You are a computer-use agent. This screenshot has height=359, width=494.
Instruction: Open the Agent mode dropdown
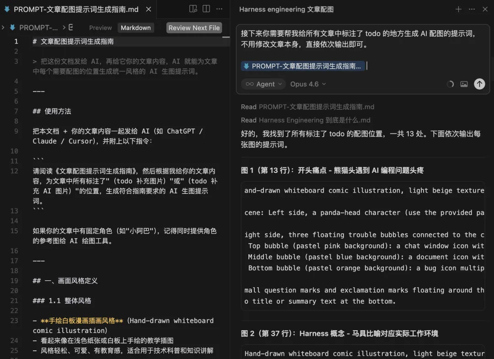(x=264, y=84)
